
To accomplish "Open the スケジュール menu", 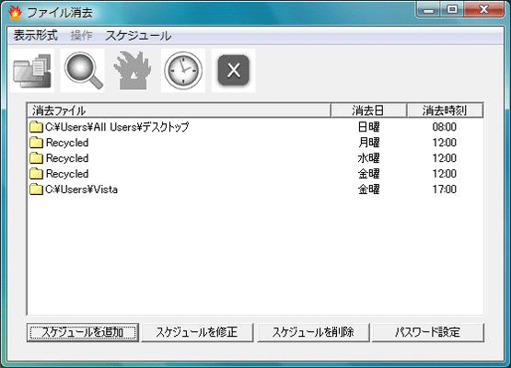I will (138, 35).
